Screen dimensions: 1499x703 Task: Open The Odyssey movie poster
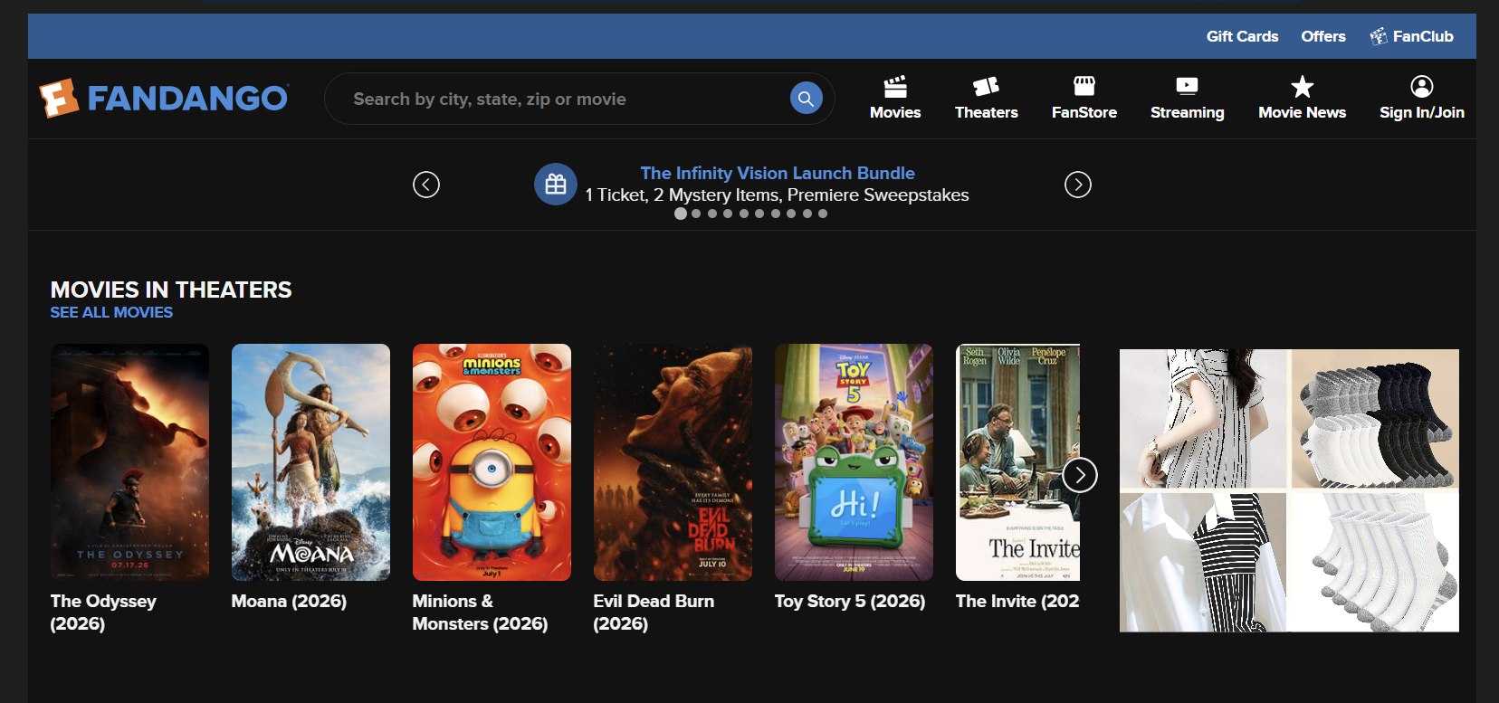[x=129, y=462]
